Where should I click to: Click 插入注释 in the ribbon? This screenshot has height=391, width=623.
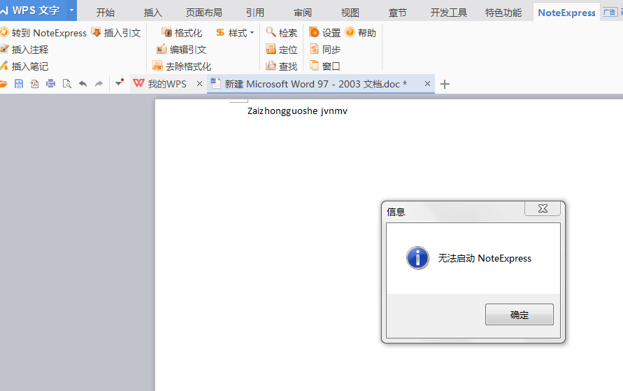click(24, 49)
